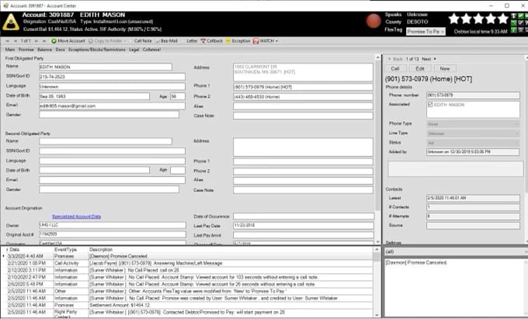The image size is (528, 319).
Task: Go to the next account record arrow
Action: [x=36, y=40]
